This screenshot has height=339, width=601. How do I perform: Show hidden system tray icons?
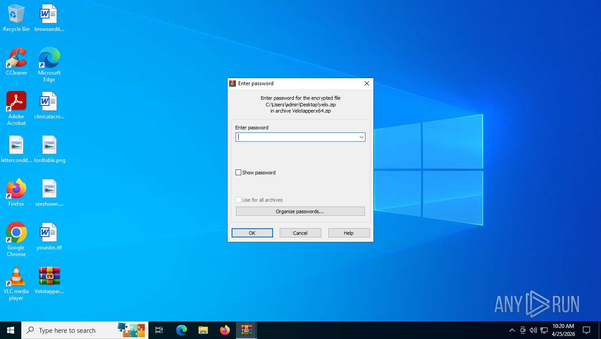(512, 330)
